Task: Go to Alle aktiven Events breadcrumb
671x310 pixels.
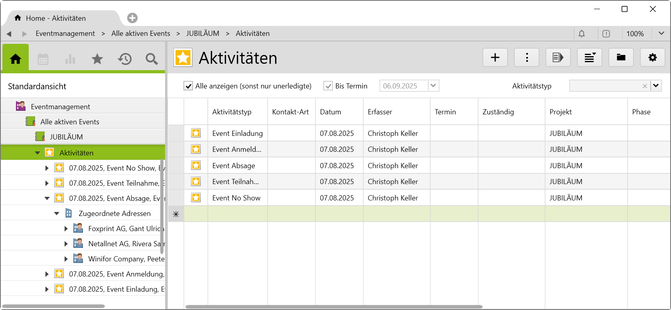Action: pos(141,33)
